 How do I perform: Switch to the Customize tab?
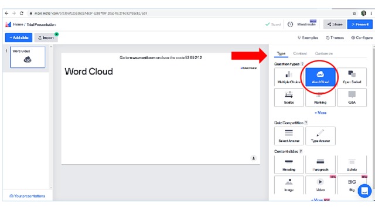pyautogui.click(x=323, y=53)
